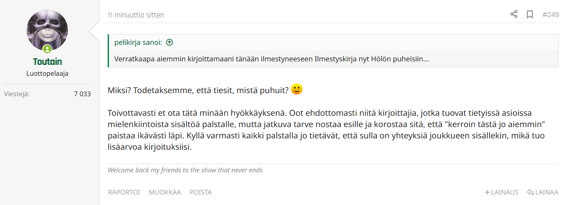Click the smiley emoji in the message
Screen dimensions: 563x205
297,90
